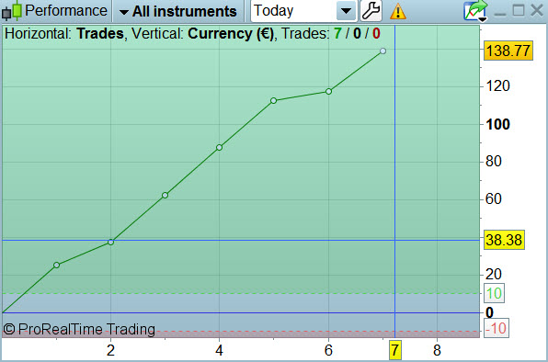Click the 6 on horizontal axis

click(x=328, y=350)
